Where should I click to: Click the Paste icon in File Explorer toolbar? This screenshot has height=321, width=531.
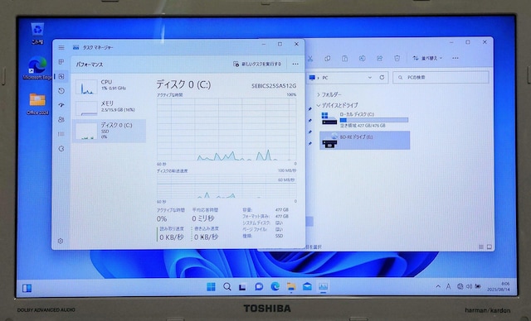345,59
